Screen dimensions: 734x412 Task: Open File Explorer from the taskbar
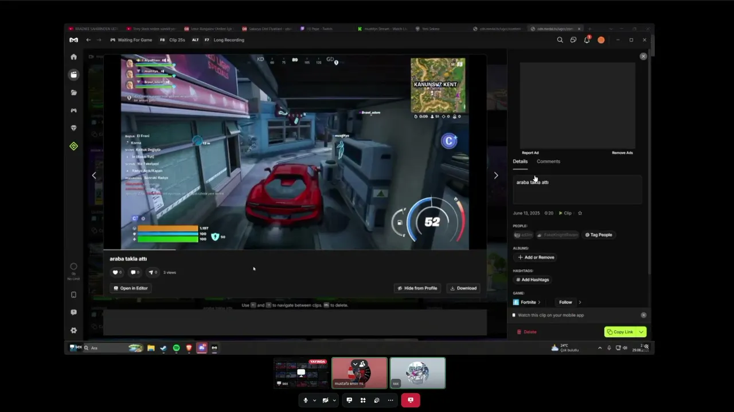coord(151,348)
